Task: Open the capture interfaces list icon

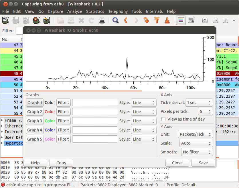Action: (x=6, y=20)
